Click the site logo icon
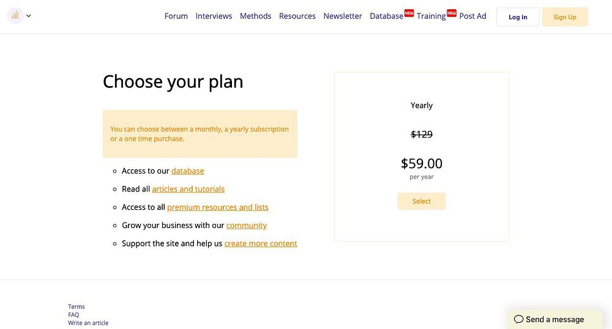The image size is (612, 329). pyautogui.click(x=15, y=16)
